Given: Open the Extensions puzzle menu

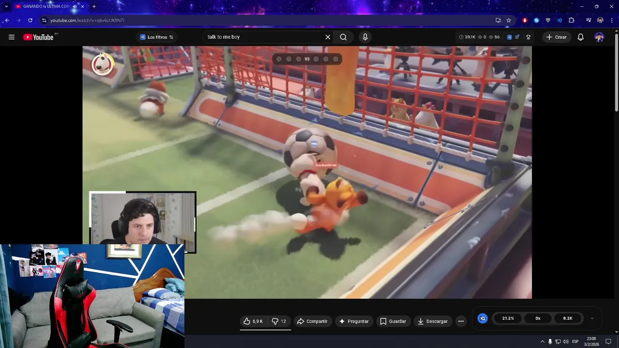Looking at the screenshot, I should [572, 20].
